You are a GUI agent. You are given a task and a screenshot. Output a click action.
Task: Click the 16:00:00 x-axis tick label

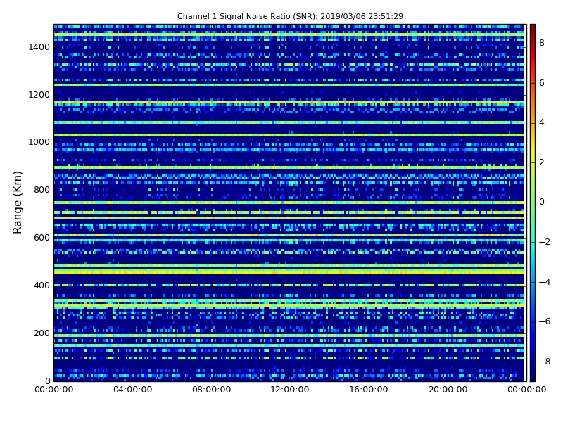pyautogui.click(x=368, y=390)
